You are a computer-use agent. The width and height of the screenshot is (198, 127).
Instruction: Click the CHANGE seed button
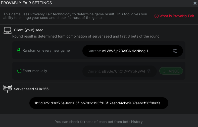point(171,71)
